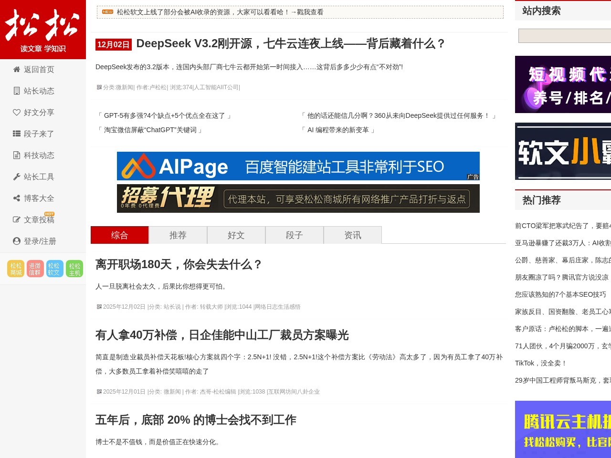Open the yellow 松松商城 icon

tap(16, 268)
